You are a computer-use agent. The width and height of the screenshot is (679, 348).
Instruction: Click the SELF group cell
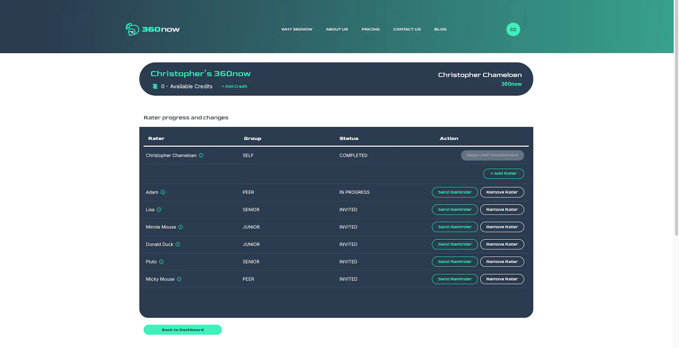click(x=248, y=155)
